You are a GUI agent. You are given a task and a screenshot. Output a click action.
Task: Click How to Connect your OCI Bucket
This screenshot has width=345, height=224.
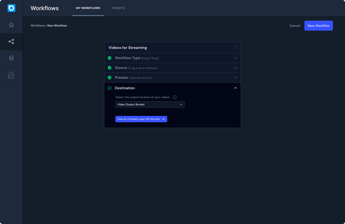141,119
